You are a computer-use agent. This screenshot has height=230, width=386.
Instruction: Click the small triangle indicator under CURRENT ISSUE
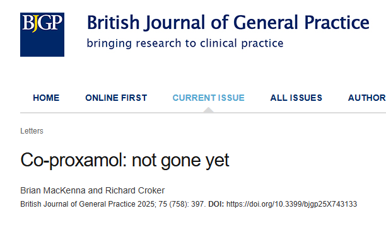pos(209,110)
